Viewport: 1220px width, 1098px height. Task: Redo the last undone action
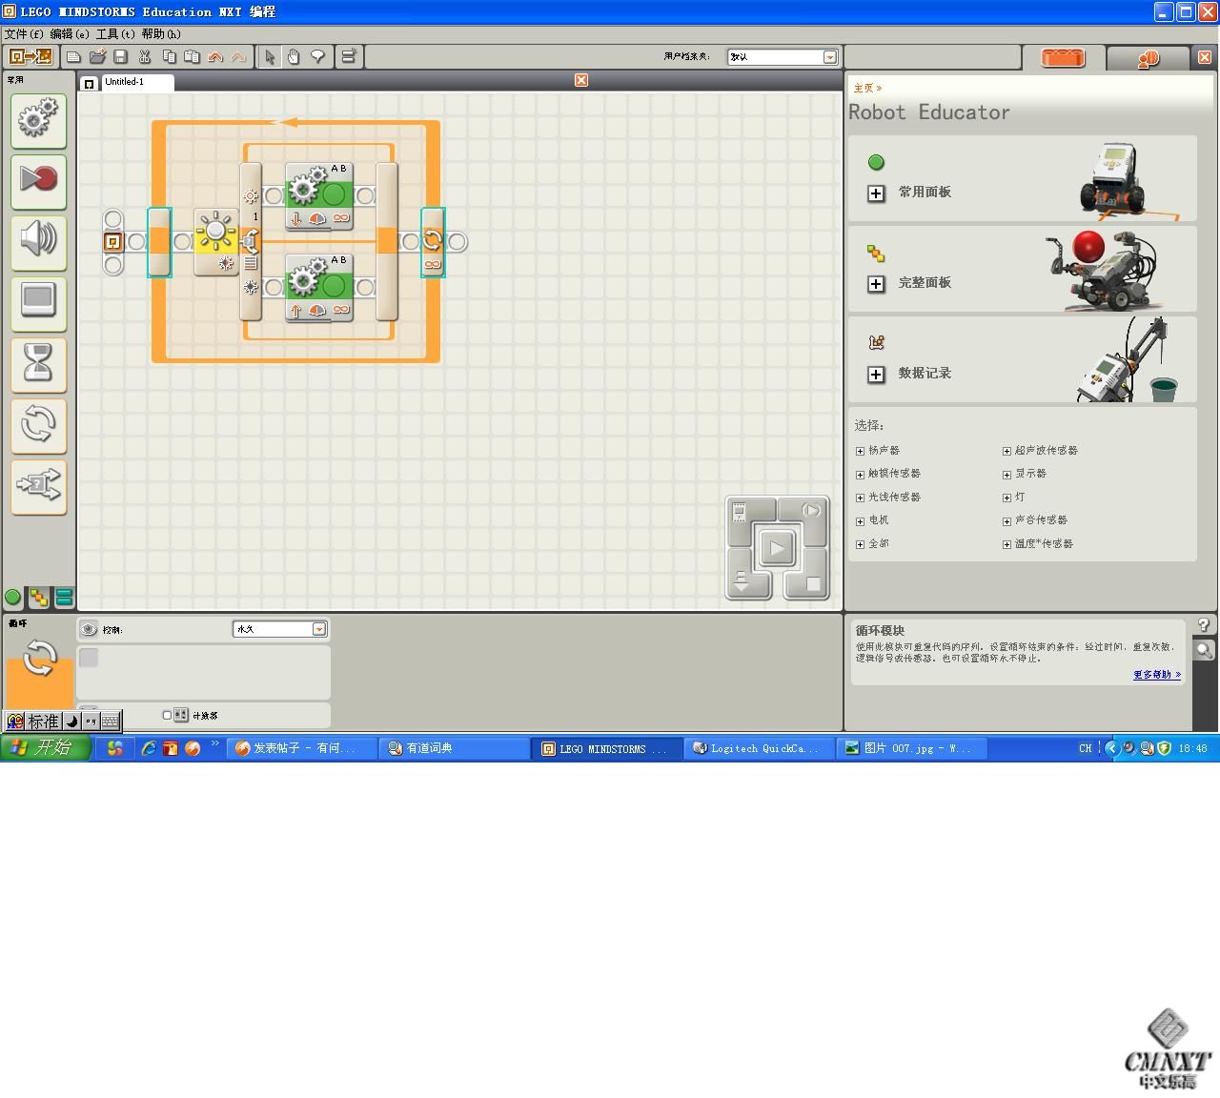click(238, 57)
